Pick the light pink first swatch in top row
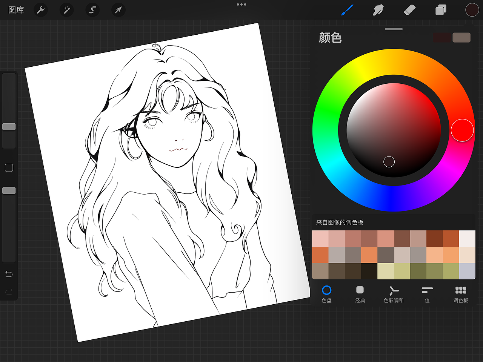The image size is (483, 362). tap(320, 239)
